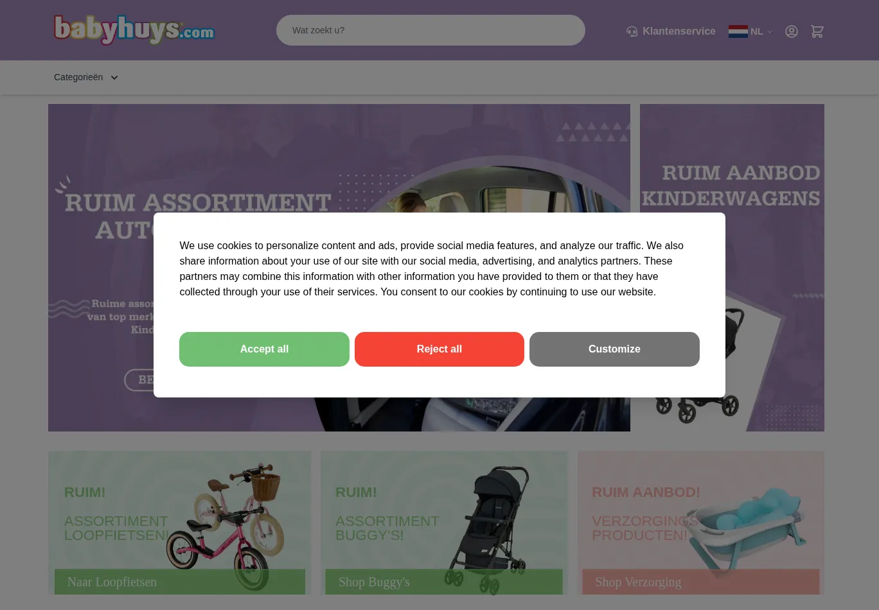Expand the Categorieën dropdown arrow
The image size is (879, 610).
(x=114, y=78)
